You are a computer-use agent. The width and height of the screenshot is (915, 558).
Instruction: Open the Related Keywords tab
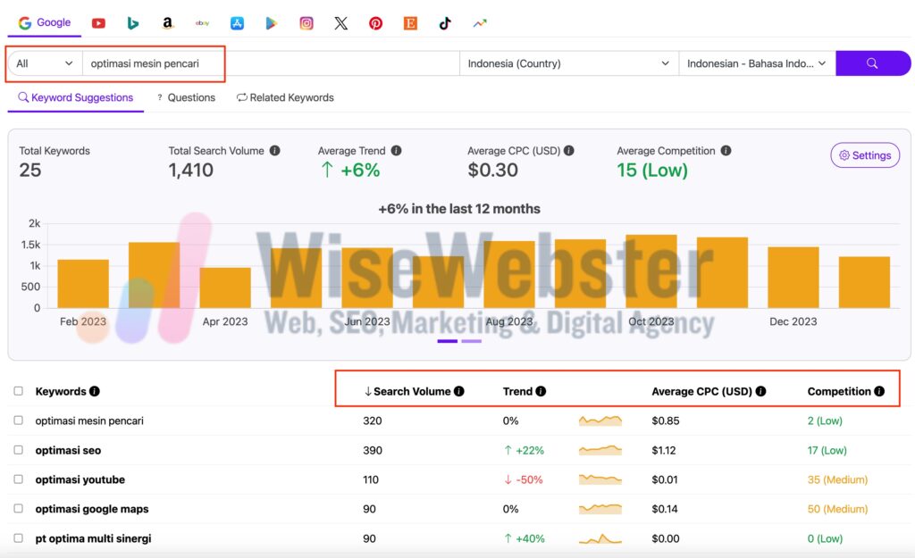(x=284, y=97)
